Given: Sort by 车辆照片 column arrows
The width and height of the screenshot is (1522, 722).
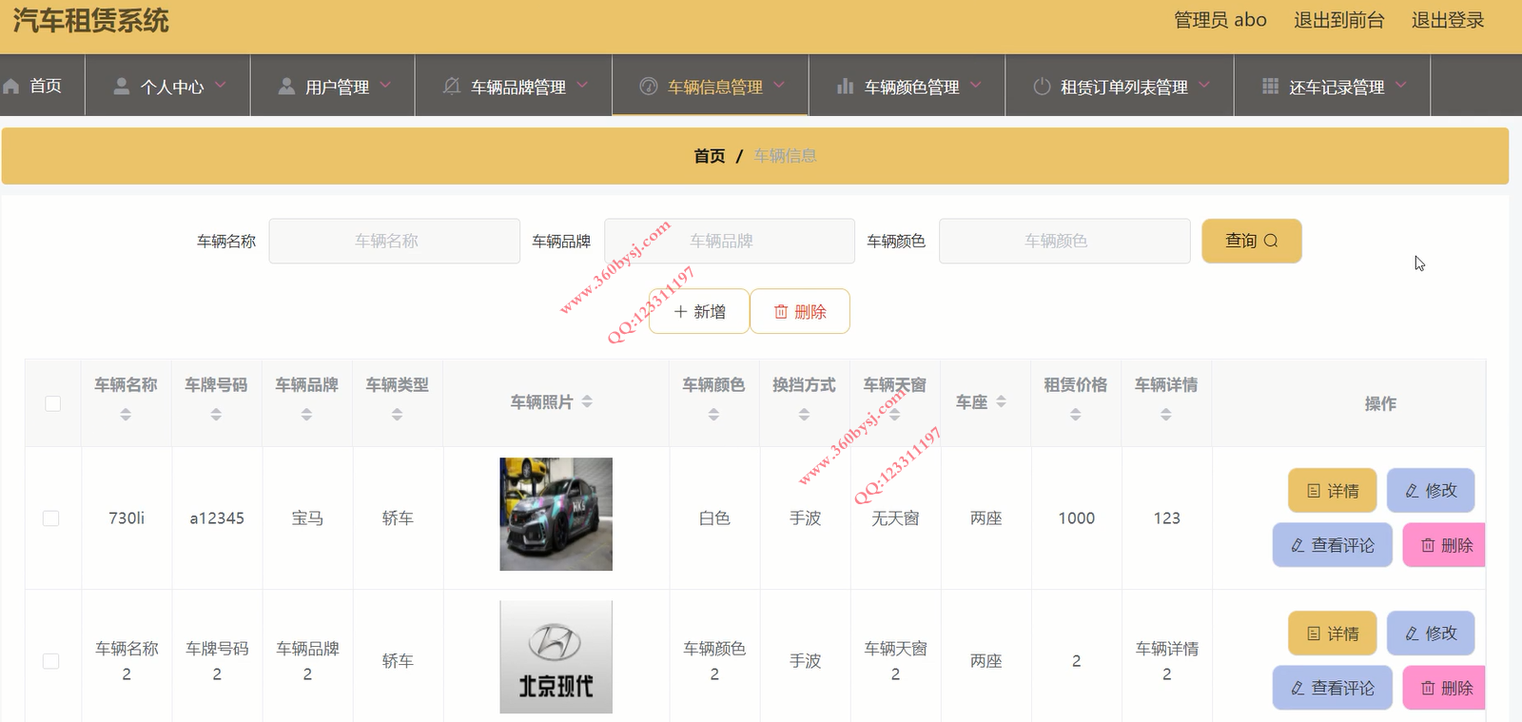Looking at the screenshot, I should pos(587,401).
